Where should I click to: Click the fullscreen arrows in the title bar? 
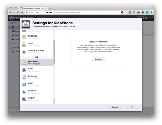point(152,6)
